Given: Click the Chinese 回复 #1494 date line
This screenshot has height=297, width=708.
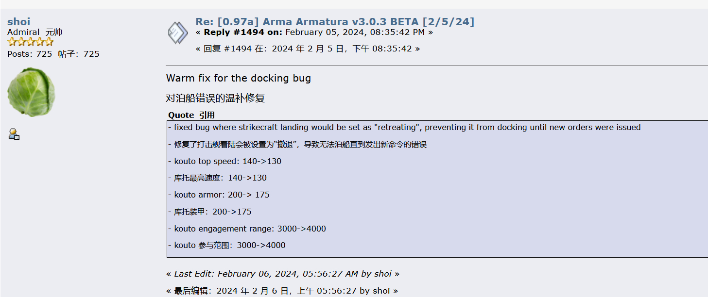Looking at the screenshot, I should pos(308,49).
